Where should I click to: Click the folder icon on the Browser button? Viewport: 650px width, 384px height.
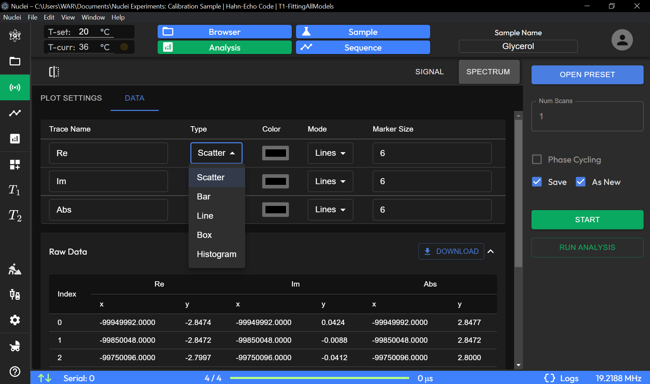click(x=168, y=32)
